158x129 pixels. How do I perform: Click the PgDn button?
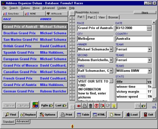(x=47, y=106)
